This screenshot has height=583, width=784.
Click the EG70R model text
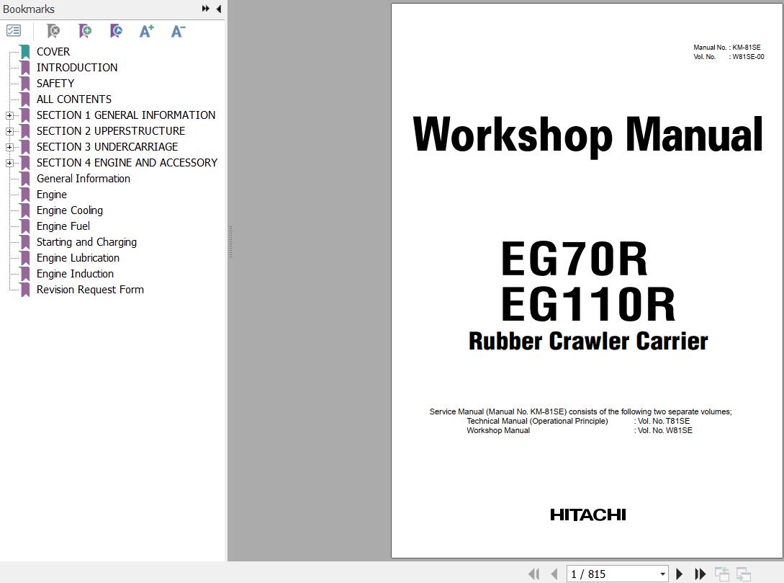pos(575,259)
